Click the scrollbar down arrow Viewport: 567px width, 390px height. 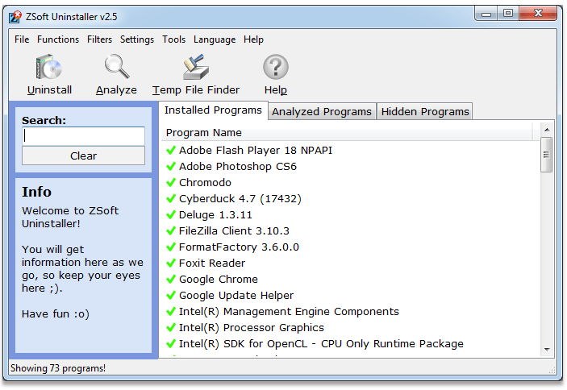coord(546,350)
